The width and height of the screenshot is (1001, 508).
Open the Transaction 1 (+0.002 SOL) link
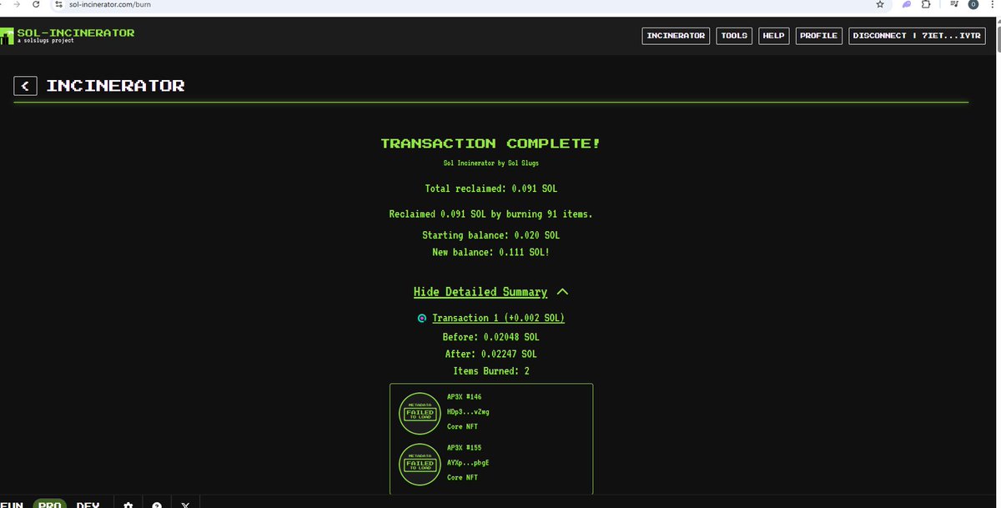click(x=499, y=318)
